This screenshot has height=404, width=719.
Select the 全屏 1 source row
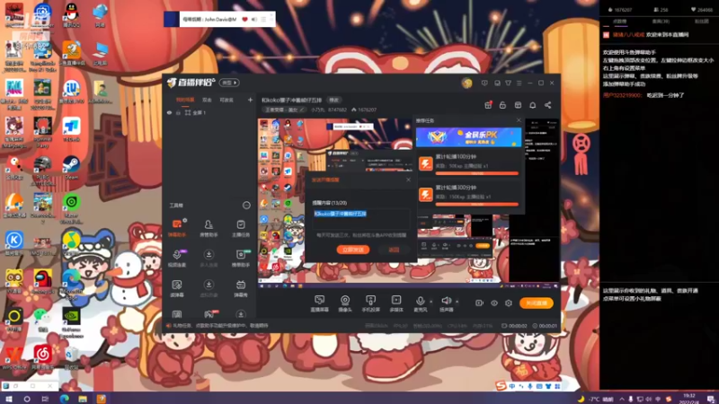[209, 113]
